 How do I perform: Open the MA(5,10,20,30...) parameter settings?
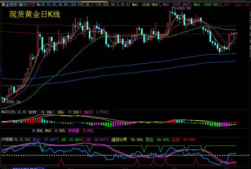[83, 5]
